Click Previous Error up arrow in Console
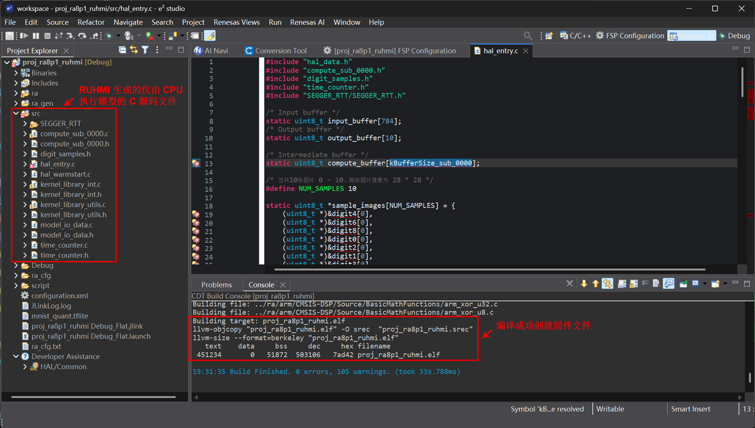Screen dimensions: 755x428 (595, 284)
